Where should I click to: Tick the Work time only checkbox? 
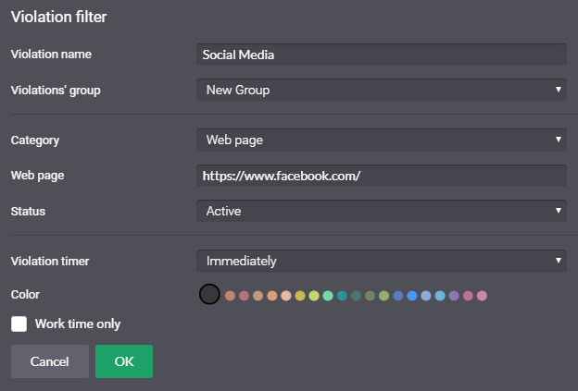19,324
